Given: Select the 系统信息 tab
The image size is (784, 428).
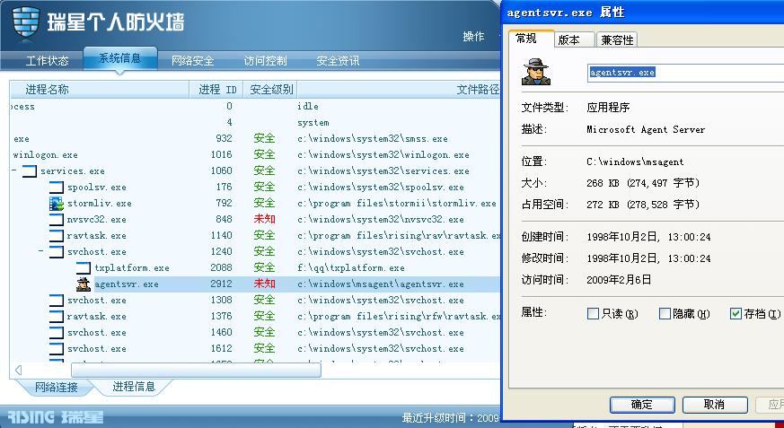Looking at the screenshot, I should coord(120,58).
